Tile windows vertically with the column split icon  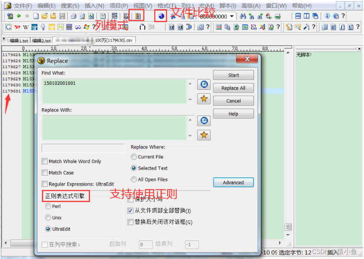coord(307,16)
